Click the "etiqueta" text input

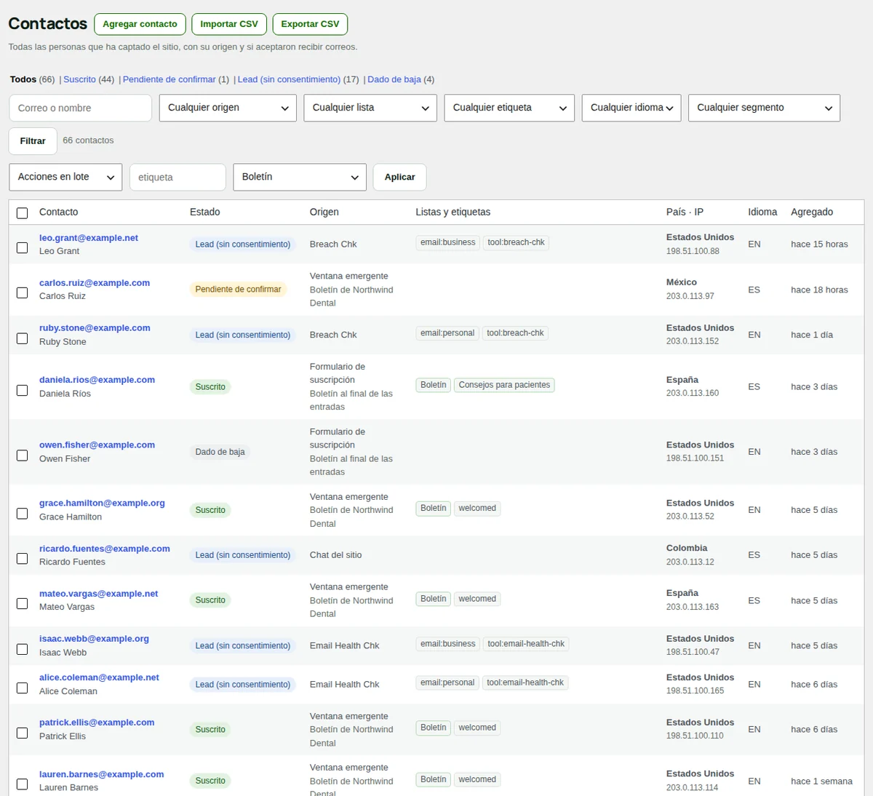pos(178,177)
